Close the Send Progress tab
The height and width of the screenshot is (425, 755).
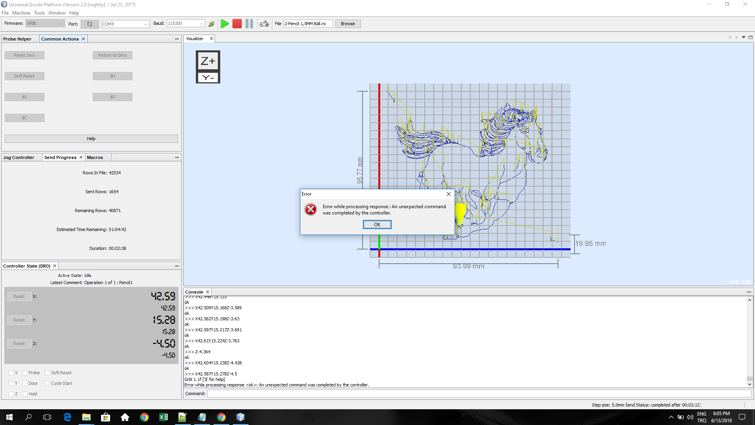[81, 157]
